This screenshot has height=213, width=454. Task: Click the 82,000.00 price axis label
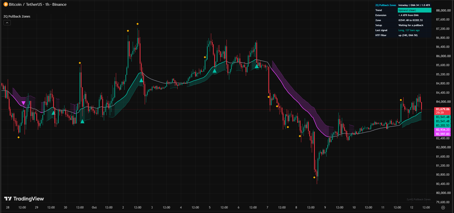point(443,147)
